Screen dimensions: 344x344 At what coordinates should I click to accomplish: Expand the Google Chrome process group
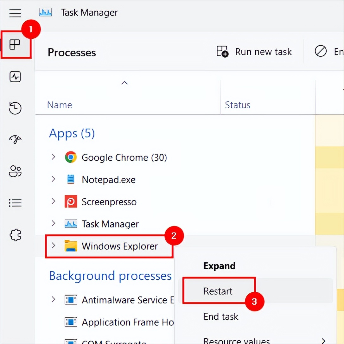click(53, 157)
